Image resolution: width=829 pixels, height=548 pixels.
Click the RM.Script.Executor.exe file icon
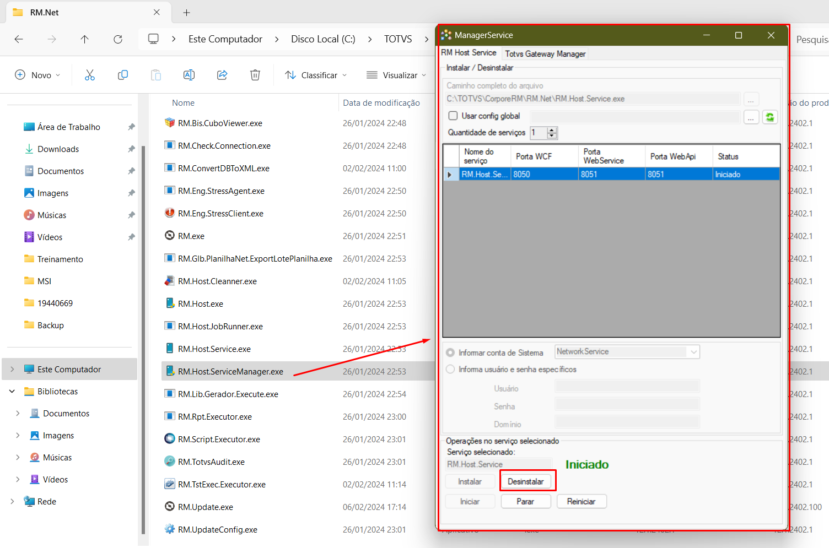170,439
